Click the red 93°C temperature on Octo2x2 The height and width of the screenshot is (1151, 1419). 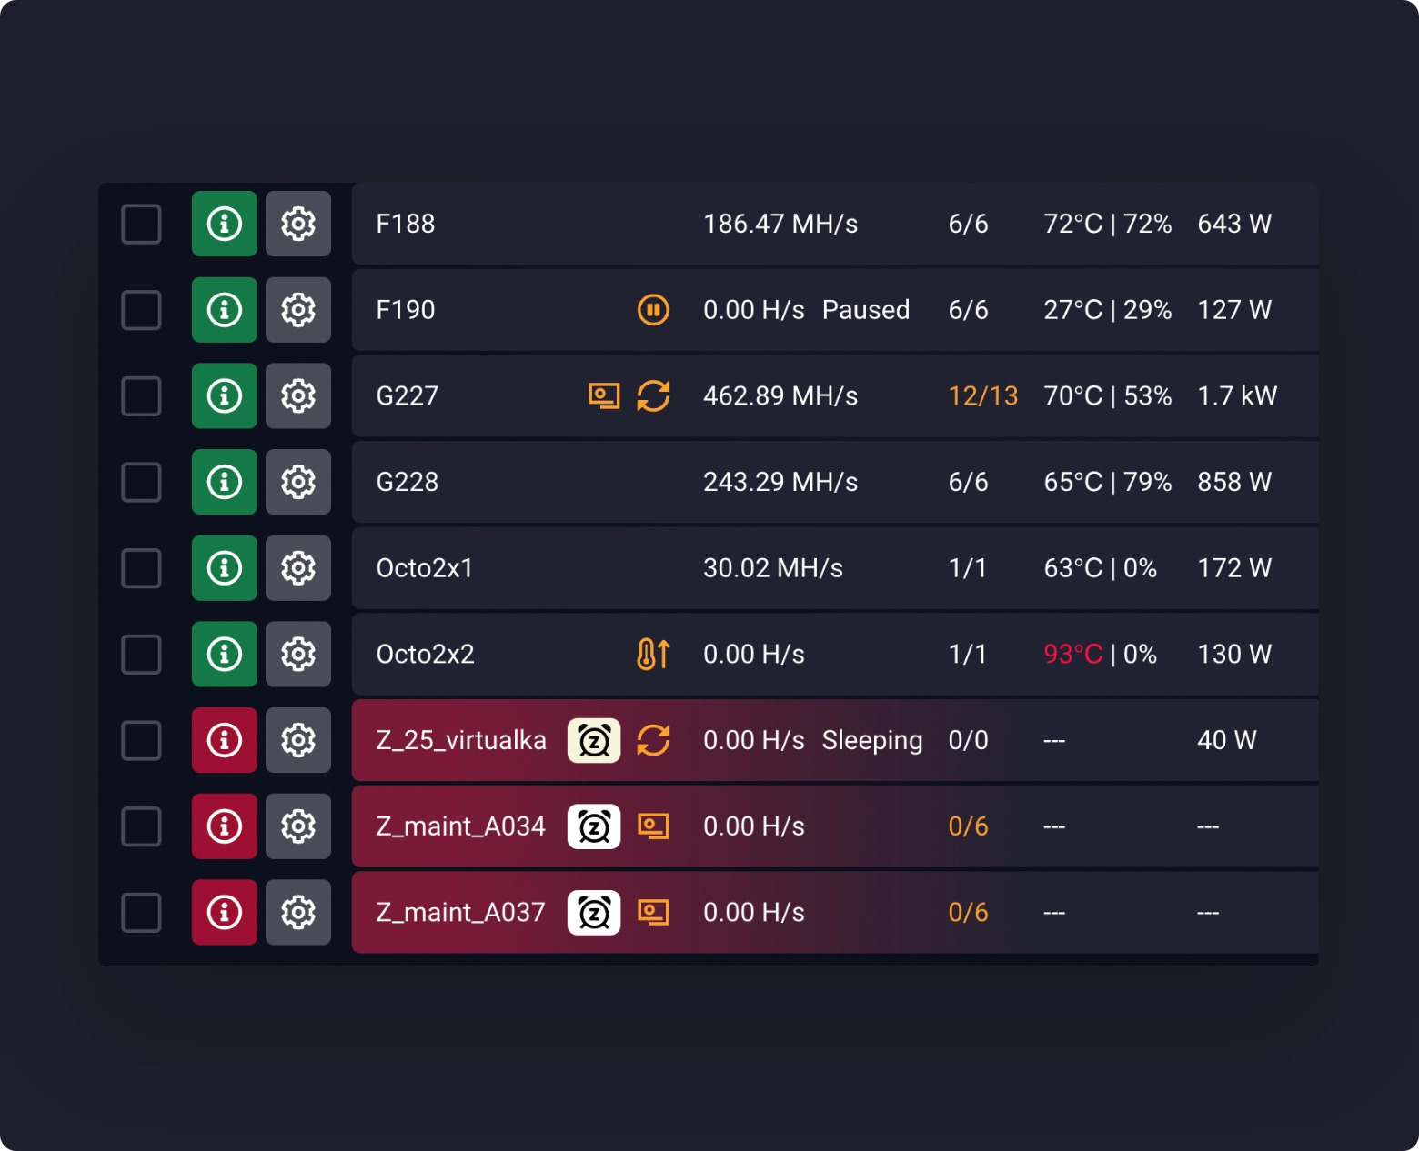tap(1073, 655)
